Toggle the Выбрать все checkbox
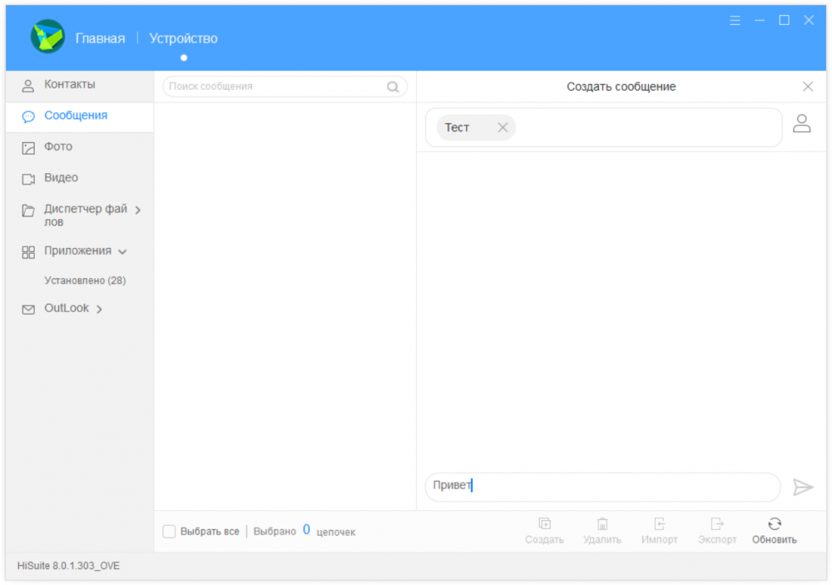Viewport: 832px width, 585px height. point(169,532)
